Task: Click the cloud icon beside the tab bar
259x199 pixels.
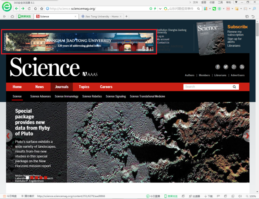Action: (12, 17)
